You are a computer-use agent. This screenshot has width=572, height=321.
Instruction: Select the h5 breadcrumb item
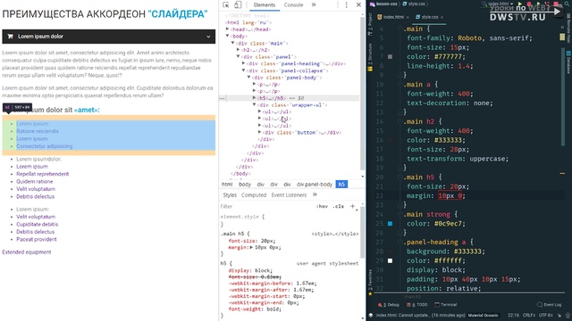[341, 185]
